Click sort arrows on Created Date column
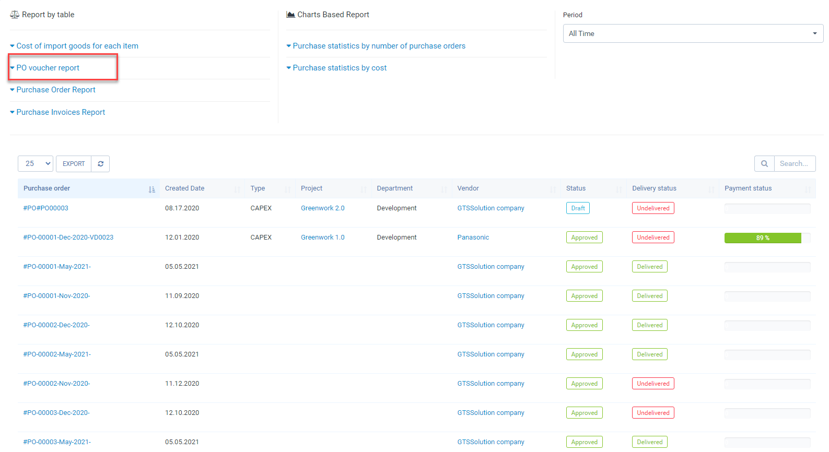Image resolution: width=829 pixels, height=452 pixels. point(237,189)
